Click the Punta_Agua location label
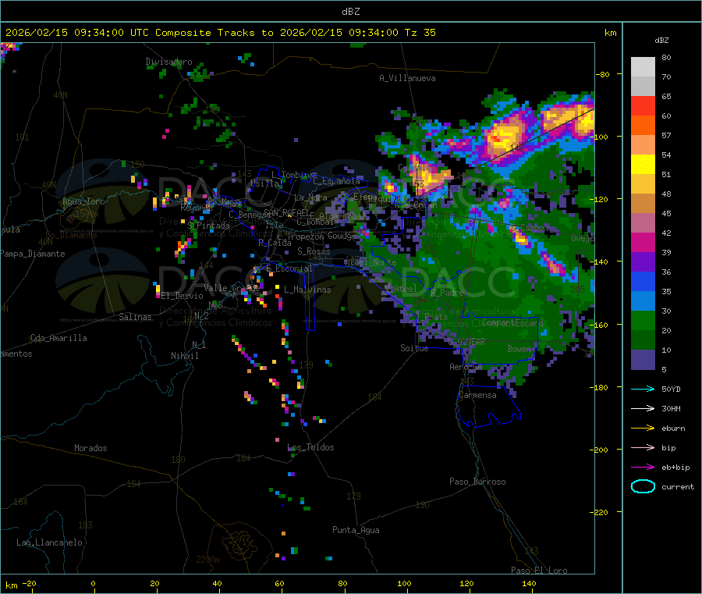Image resolution: width=702 pixels, height=594 pixels. 356,530
